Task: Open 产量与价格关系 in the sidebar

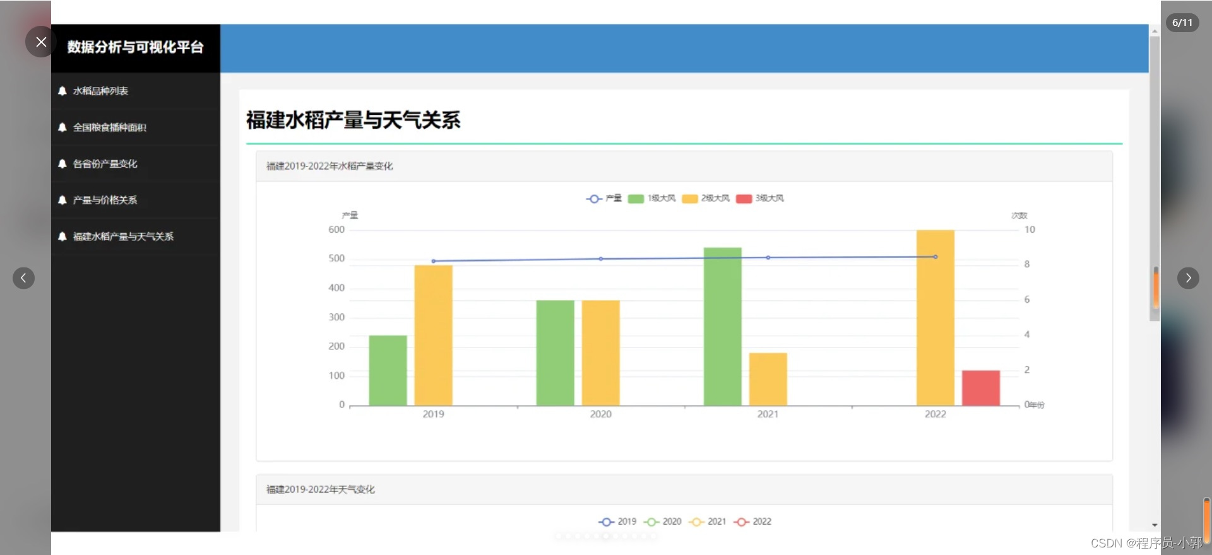Action: pyautogui.click(x=105, y=200)
